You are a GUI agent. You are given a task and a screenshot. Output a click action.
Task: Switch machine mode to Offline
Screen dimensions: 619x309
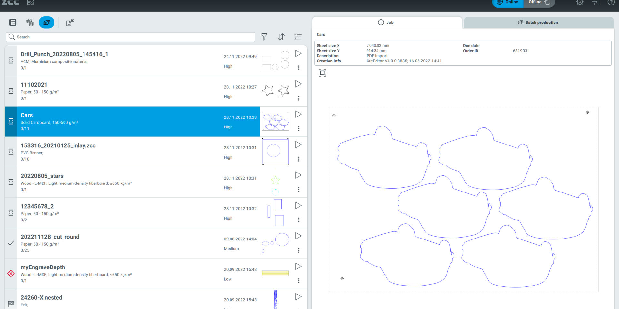(x=539, y=3)
